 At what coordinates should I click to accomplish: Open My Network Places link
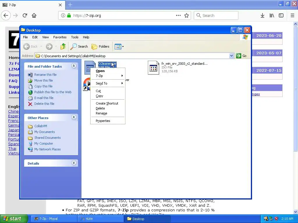[x=44, y=149]
